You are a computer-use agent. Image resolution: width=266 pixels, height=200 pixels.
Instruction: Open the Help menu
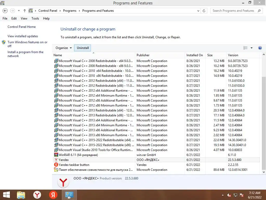point(46,18)
